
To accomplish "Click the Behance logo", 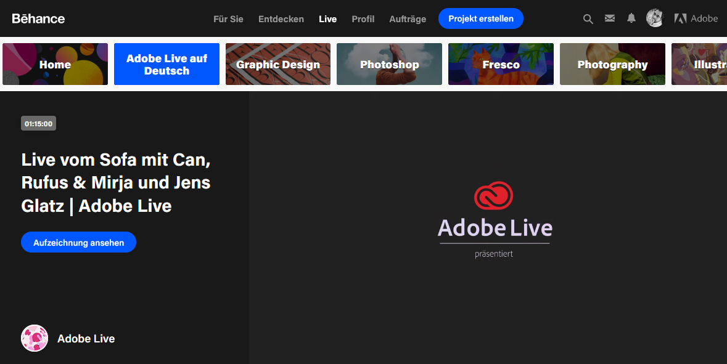I will (38, 18).
